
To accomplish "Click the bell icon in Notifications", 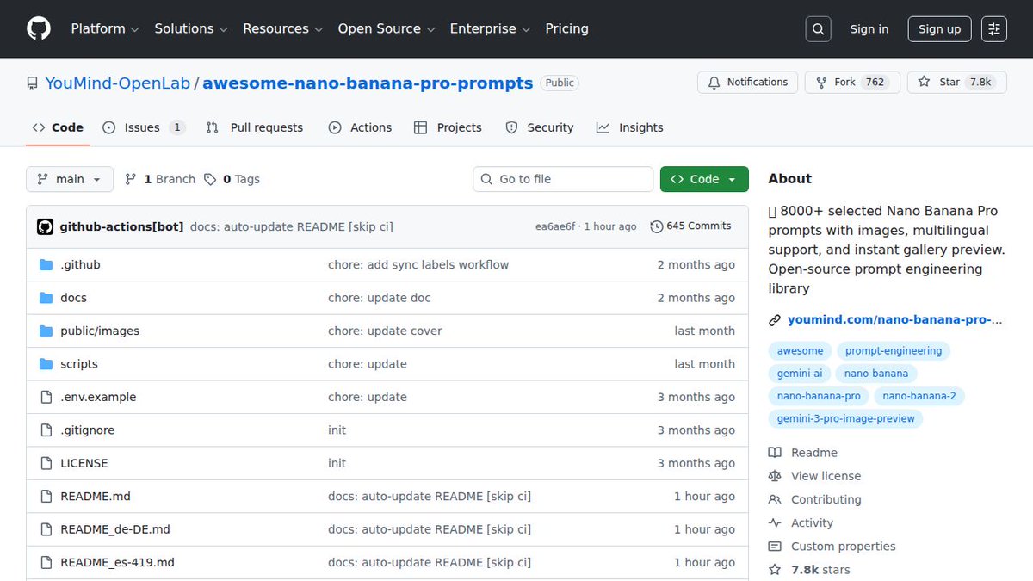I will point(714,83).
